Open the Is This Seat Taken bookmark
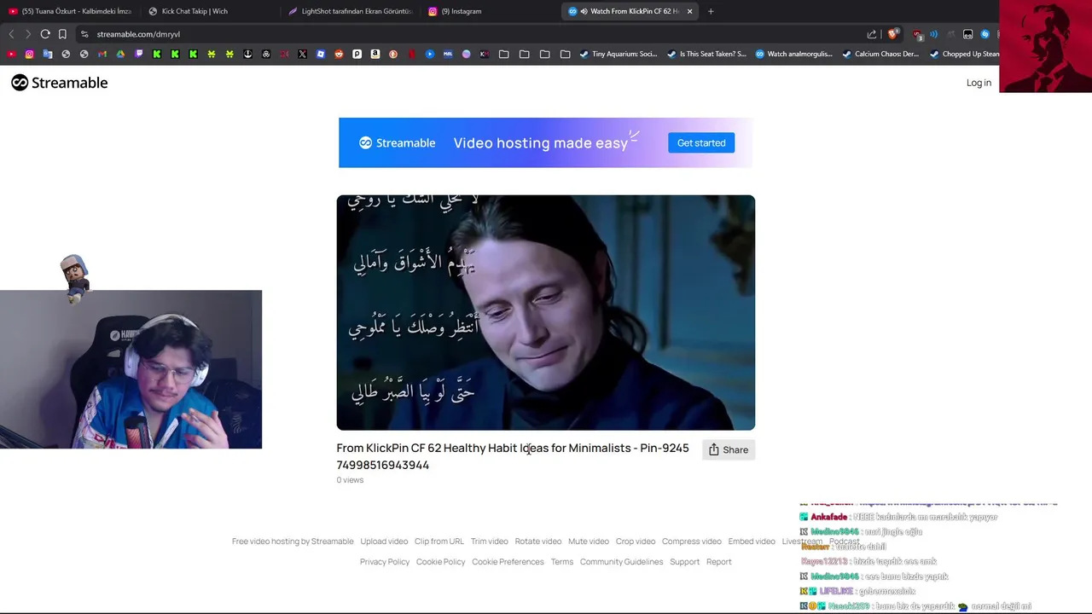 (x=706, y=54)
